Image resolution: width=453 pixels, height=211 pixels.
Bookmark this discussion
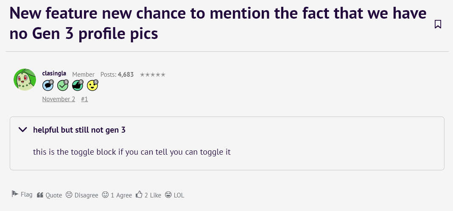click(x=438, y=24)
